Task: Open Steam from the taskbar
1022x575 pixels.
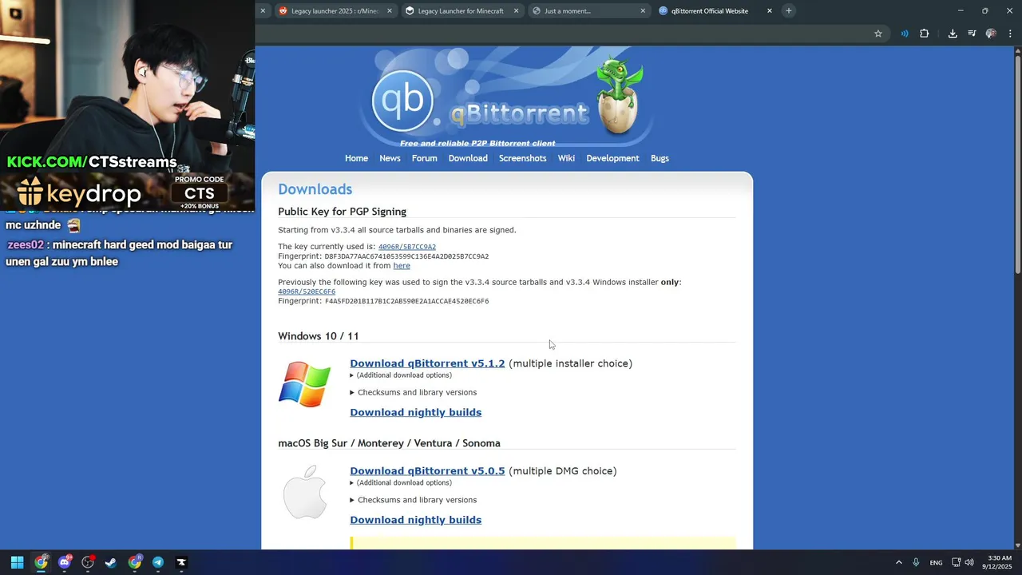Action: 111,562
